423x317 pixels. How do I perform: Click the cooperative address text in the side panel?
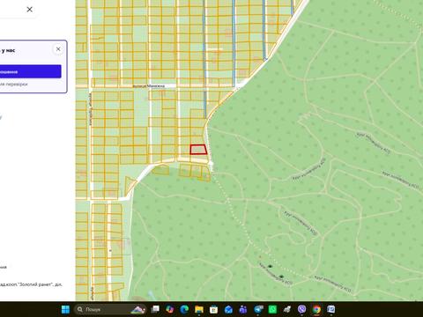(31, 284)
